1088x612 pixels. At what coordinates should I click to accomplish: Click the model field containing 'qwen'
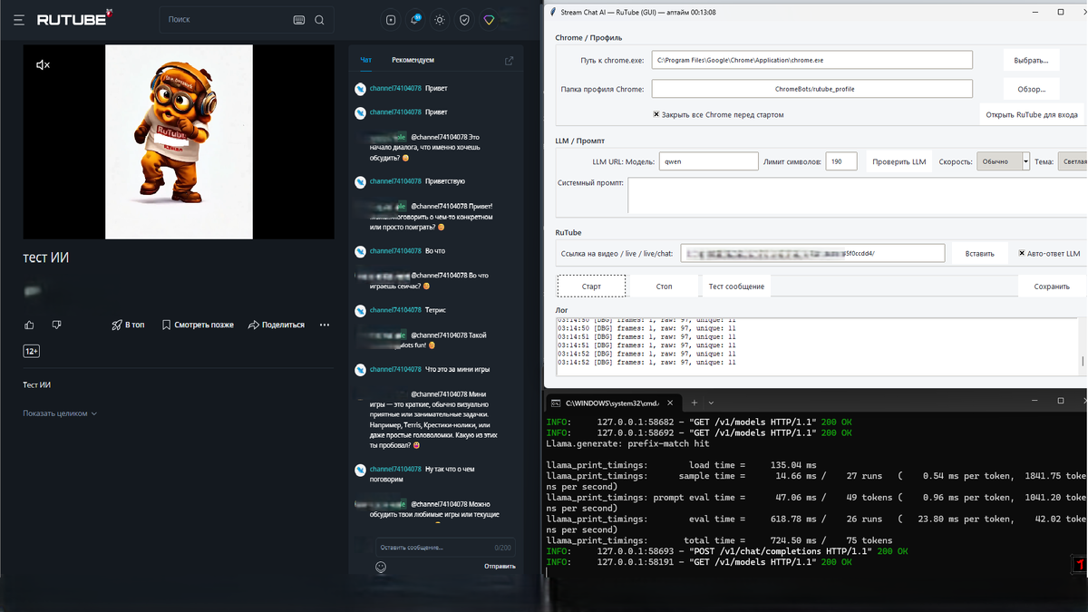tap(708, 161)
